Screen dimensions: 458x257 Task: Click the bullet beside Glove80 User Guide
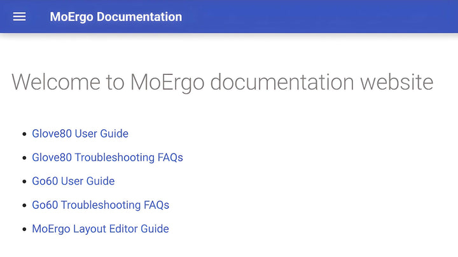(25, 135)
